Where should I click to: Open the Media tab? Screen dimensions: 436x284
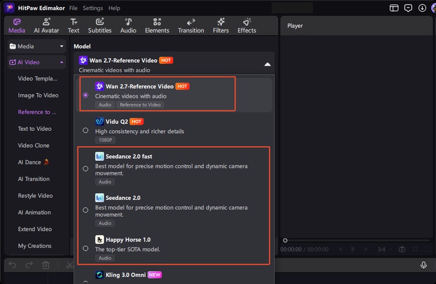click(17, 26)
